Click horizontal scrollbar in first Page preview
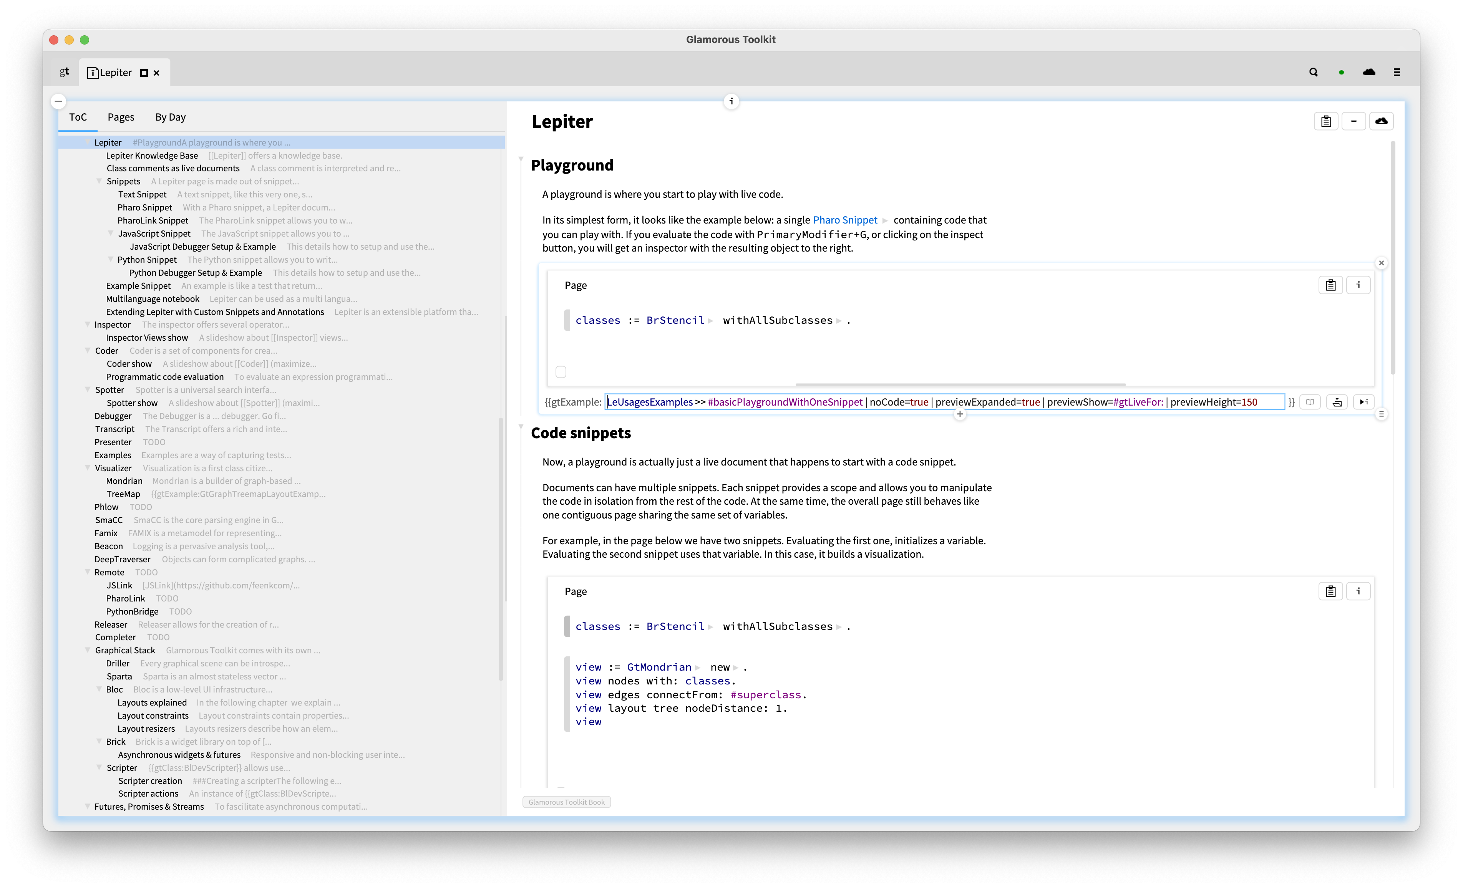This screenshot has width=1463, height=888. pyautogui.click(x=960, y=384)
